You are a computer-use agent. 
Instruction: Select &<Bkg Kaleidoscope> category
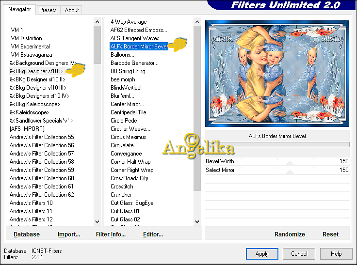tap(35, 104)
